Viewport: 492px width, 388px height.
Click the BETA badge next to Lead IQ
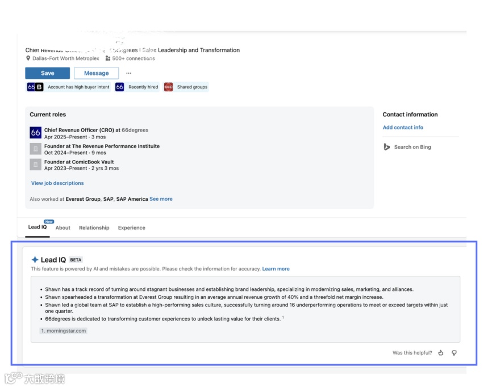tap(76, 260)
